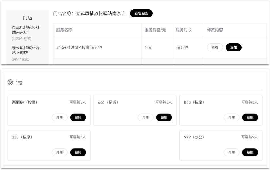The image size is (270, 170).
Task: Click 开单 in the 999（办公）card
Action: coord(231,152)
